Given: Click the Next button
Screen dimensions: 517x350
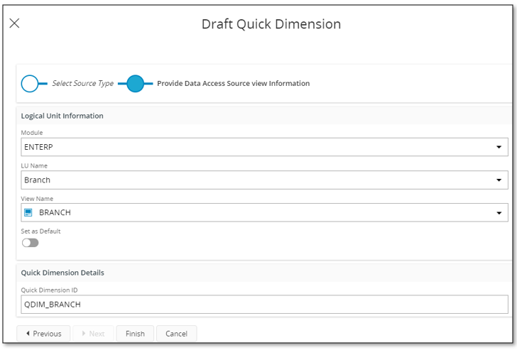Looking at the screenshot, I should (93, 334).
